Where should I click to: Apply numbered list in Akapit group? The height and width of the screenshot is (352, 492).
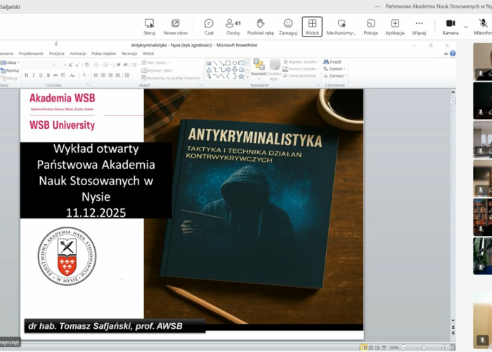tap(107, 65)
